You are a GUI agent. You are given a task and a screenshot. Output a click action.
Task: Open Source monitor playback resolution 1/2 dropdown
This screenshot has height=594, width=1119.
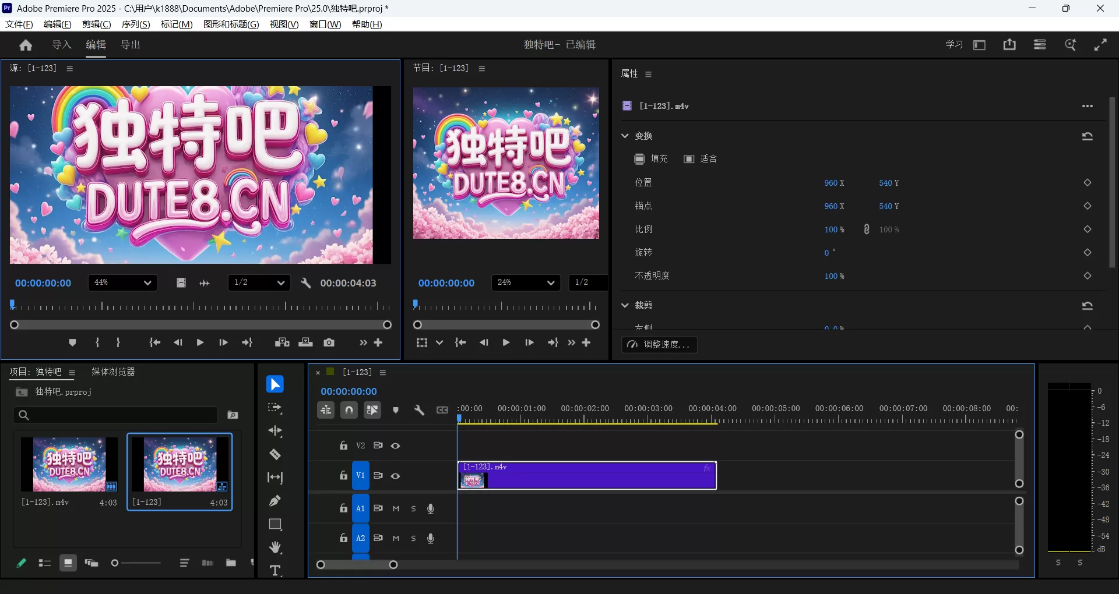click(x=259, y=282)
